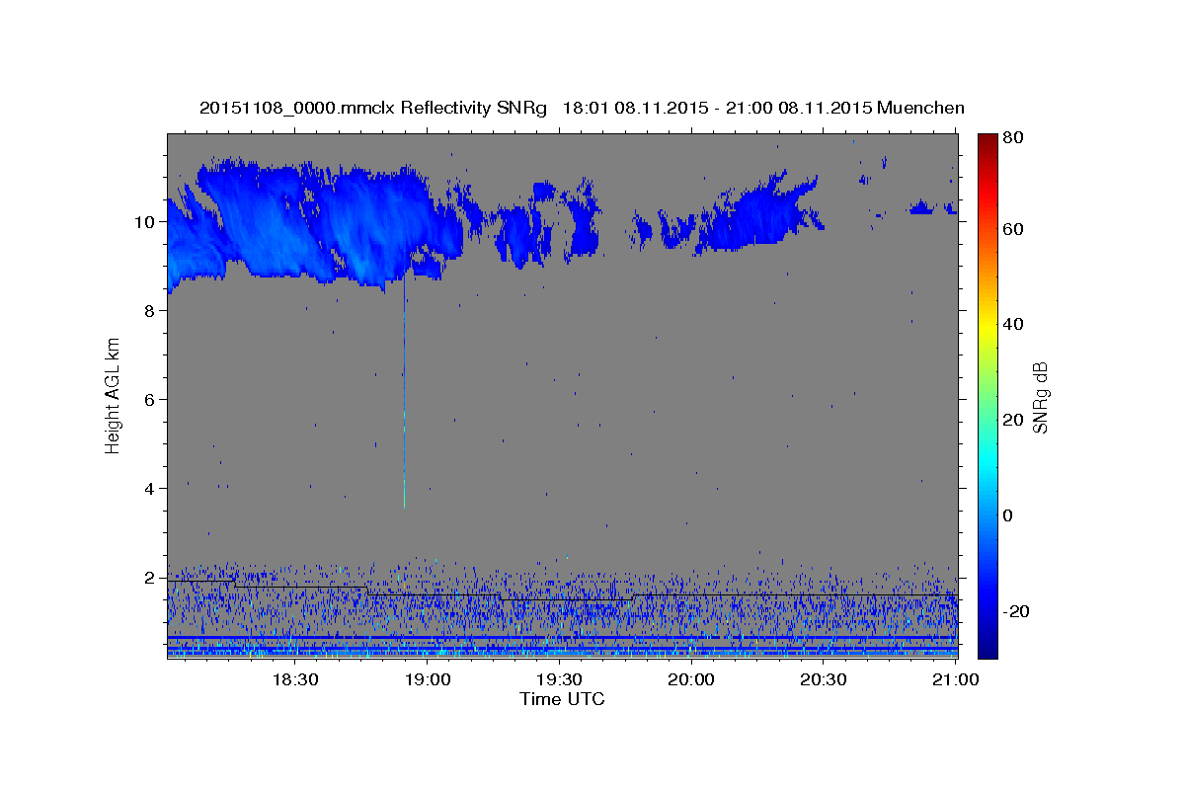Click the colorbar value 60
Image resolution: width=1185 pixels, height=790 pixels.
(1014, 229)
